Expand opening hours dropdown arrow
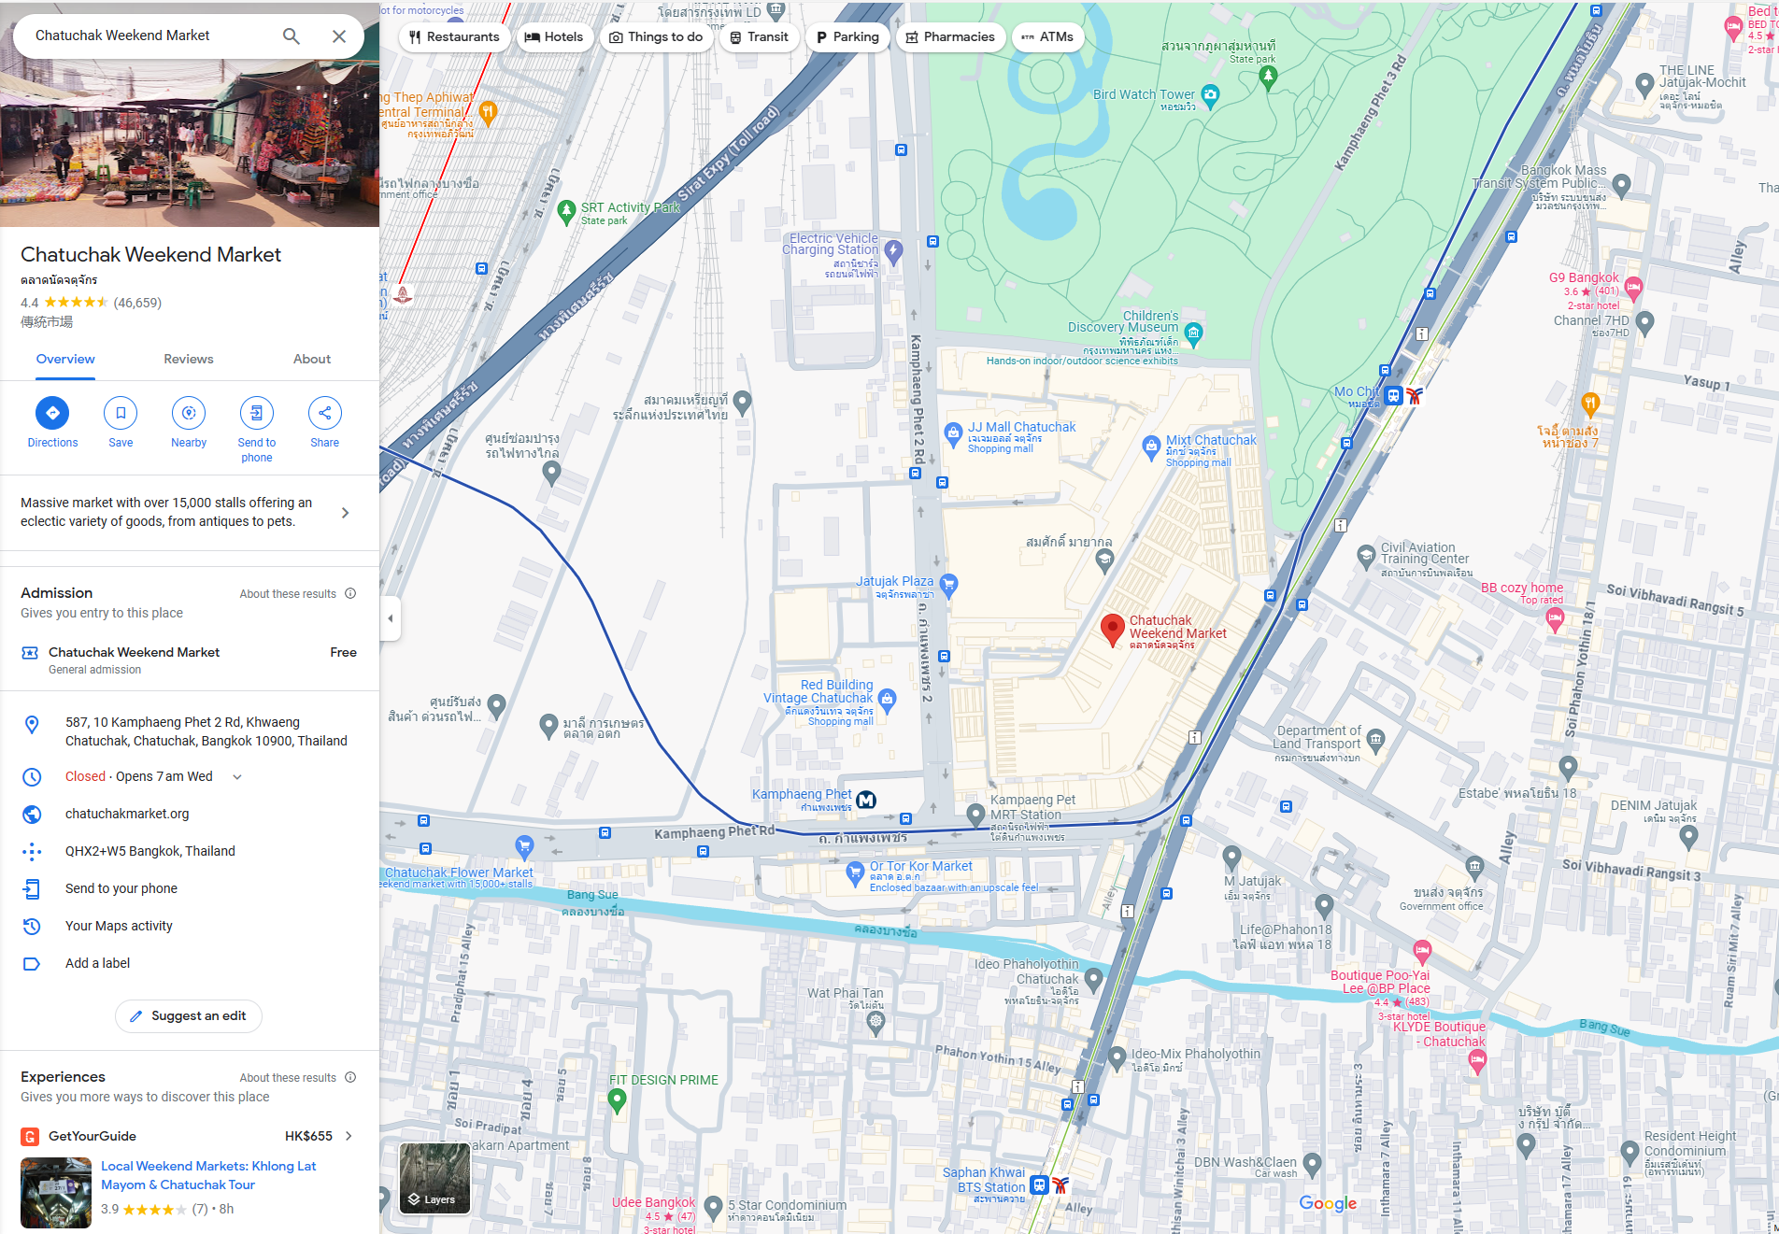The height and width of the screenshot is (1234, 1779). 237,776
